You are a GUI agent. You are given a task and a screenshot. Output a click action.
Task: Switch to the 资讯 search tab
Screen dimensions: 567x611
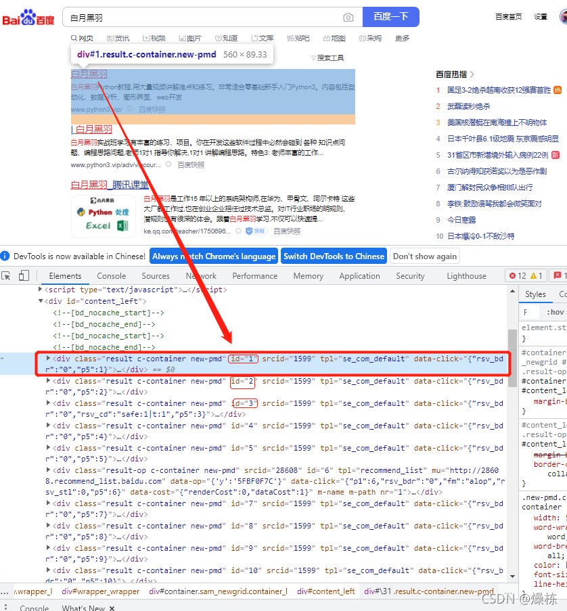118,38
